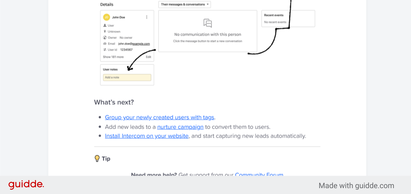
Task: Click the person icon beside the User label
Action: (105, 25)
